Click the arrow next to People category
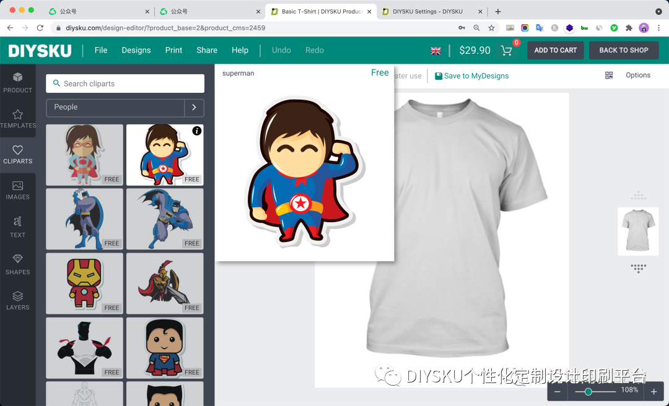 tap(194, 108)
